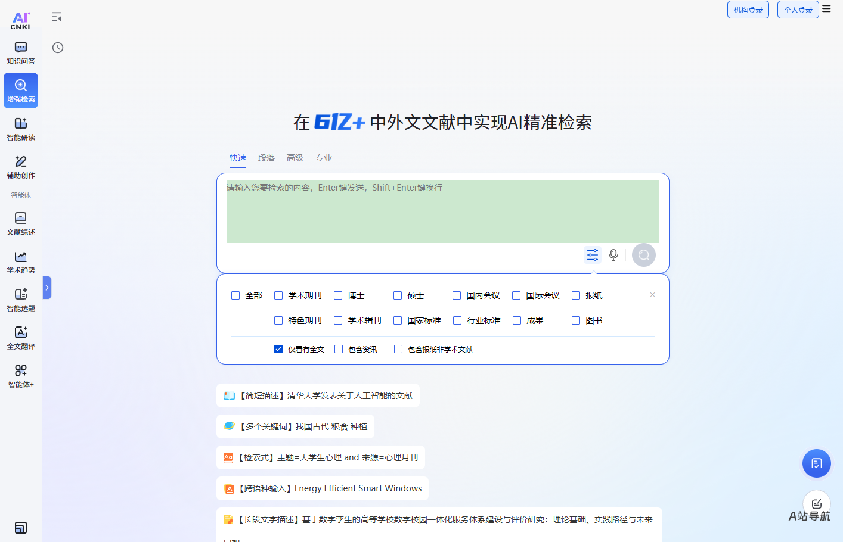Image resolution: width=843 pixels, height=542 pixels.
Task: Click the 机构登录 button
Action: click(x=748, y=10)
